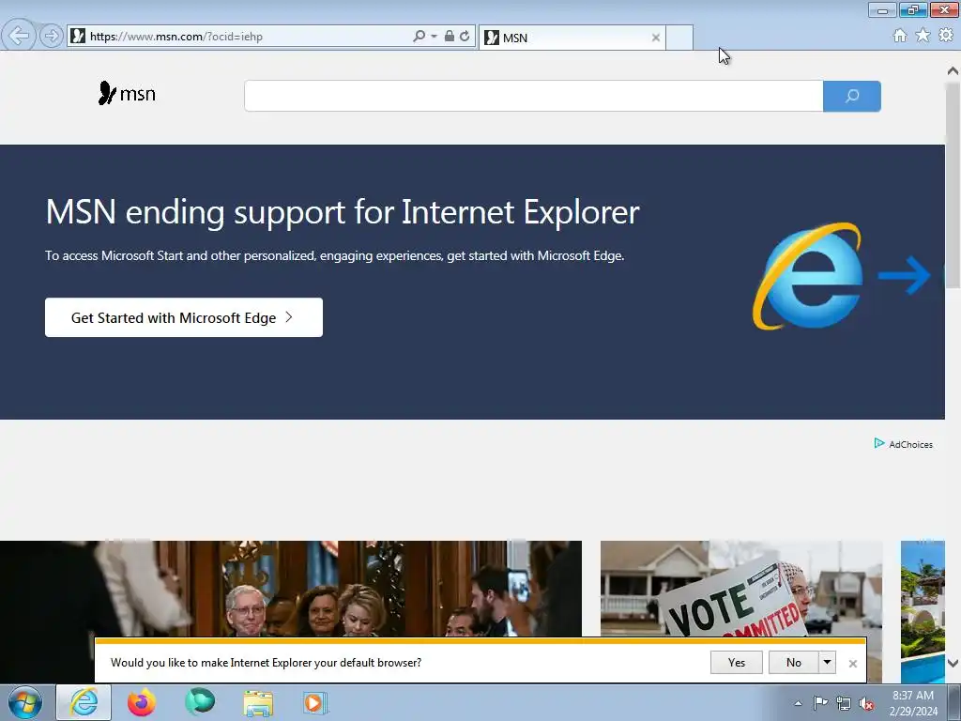Image resolution: width=961 pixels, height=721 pixels.
Task: Open the resort pool photo card
Action: 923,611
